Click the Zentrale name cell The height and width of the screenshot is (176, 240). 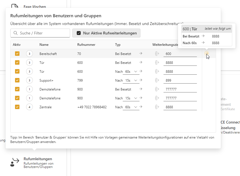(45, 107)
